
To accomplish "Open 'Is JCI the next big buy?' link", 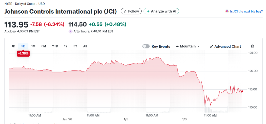I will tap(246, 11).
